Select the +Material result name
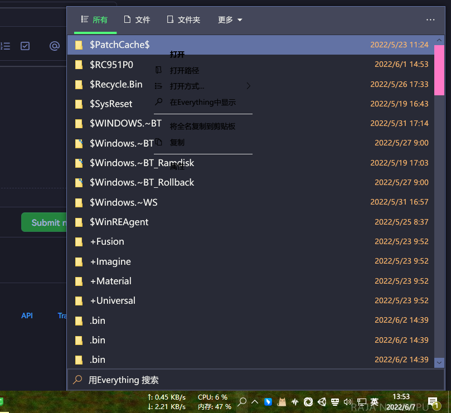This screenshot has width=451, height=413. tap(111, 281)
